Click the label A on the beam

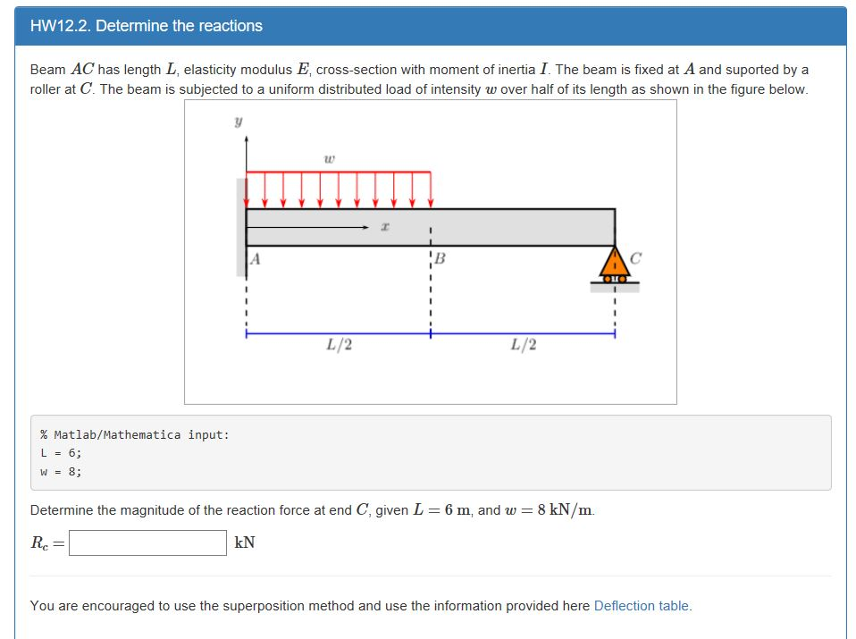(254, 258)
